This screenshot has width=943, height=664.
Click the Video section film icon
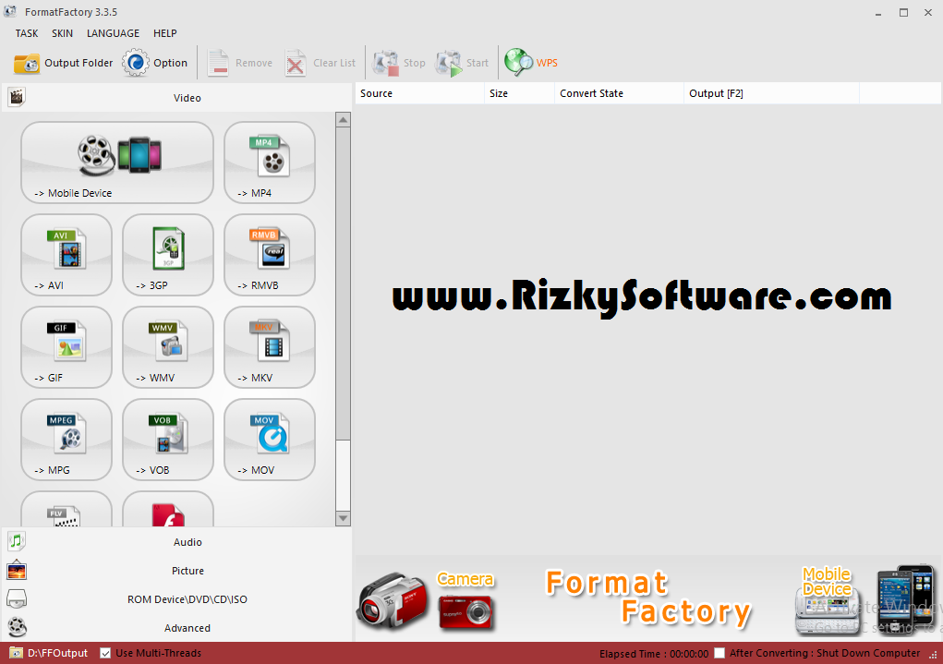click(17, 97)
